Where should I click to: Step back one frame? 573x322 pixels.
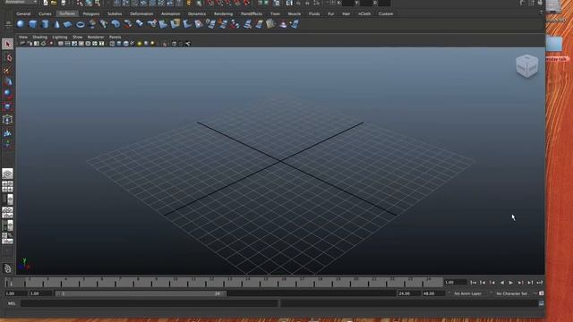(x=483, y=283)
